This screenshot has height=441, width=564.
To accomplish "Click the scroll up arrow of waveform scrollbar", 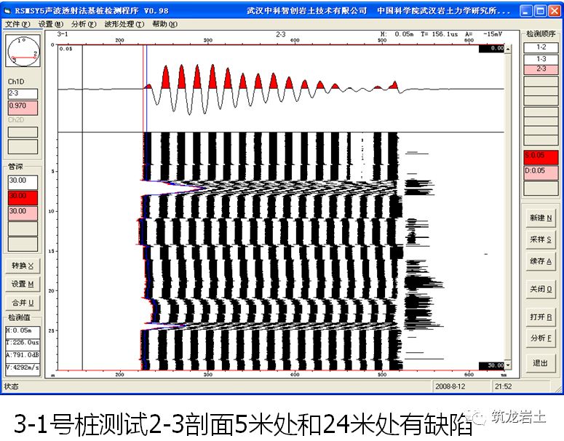I will pos(507,49).
